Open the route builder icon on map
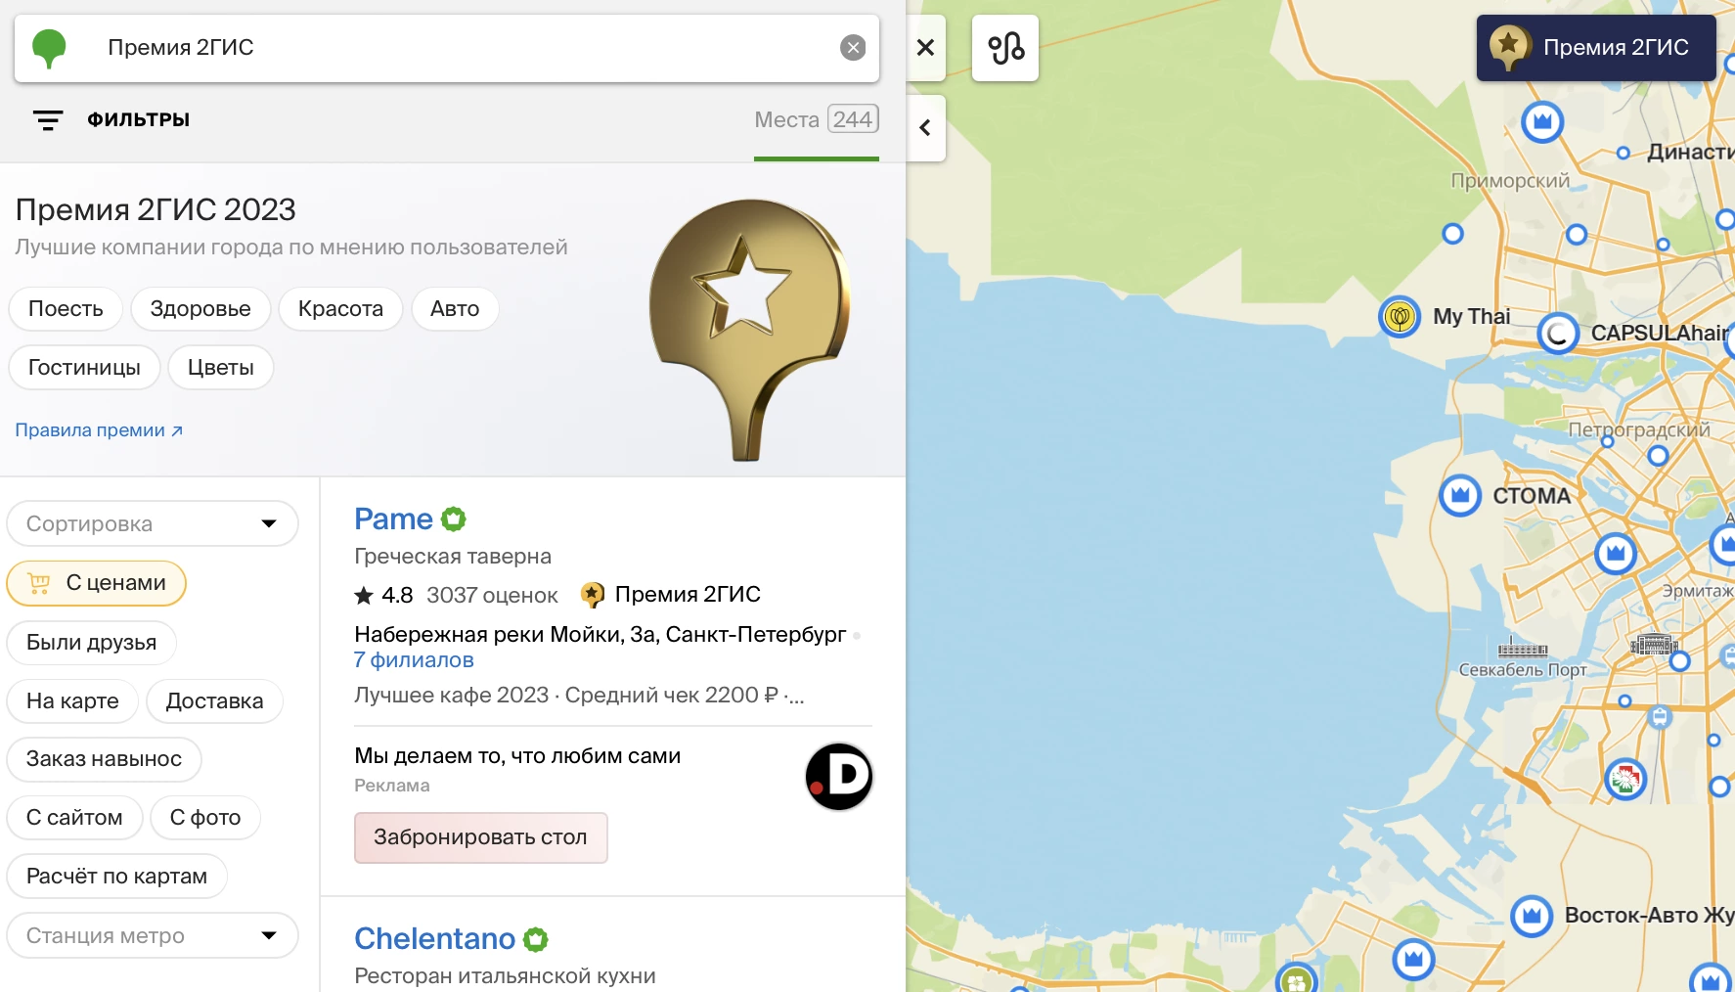 [x=1004, y=48]
